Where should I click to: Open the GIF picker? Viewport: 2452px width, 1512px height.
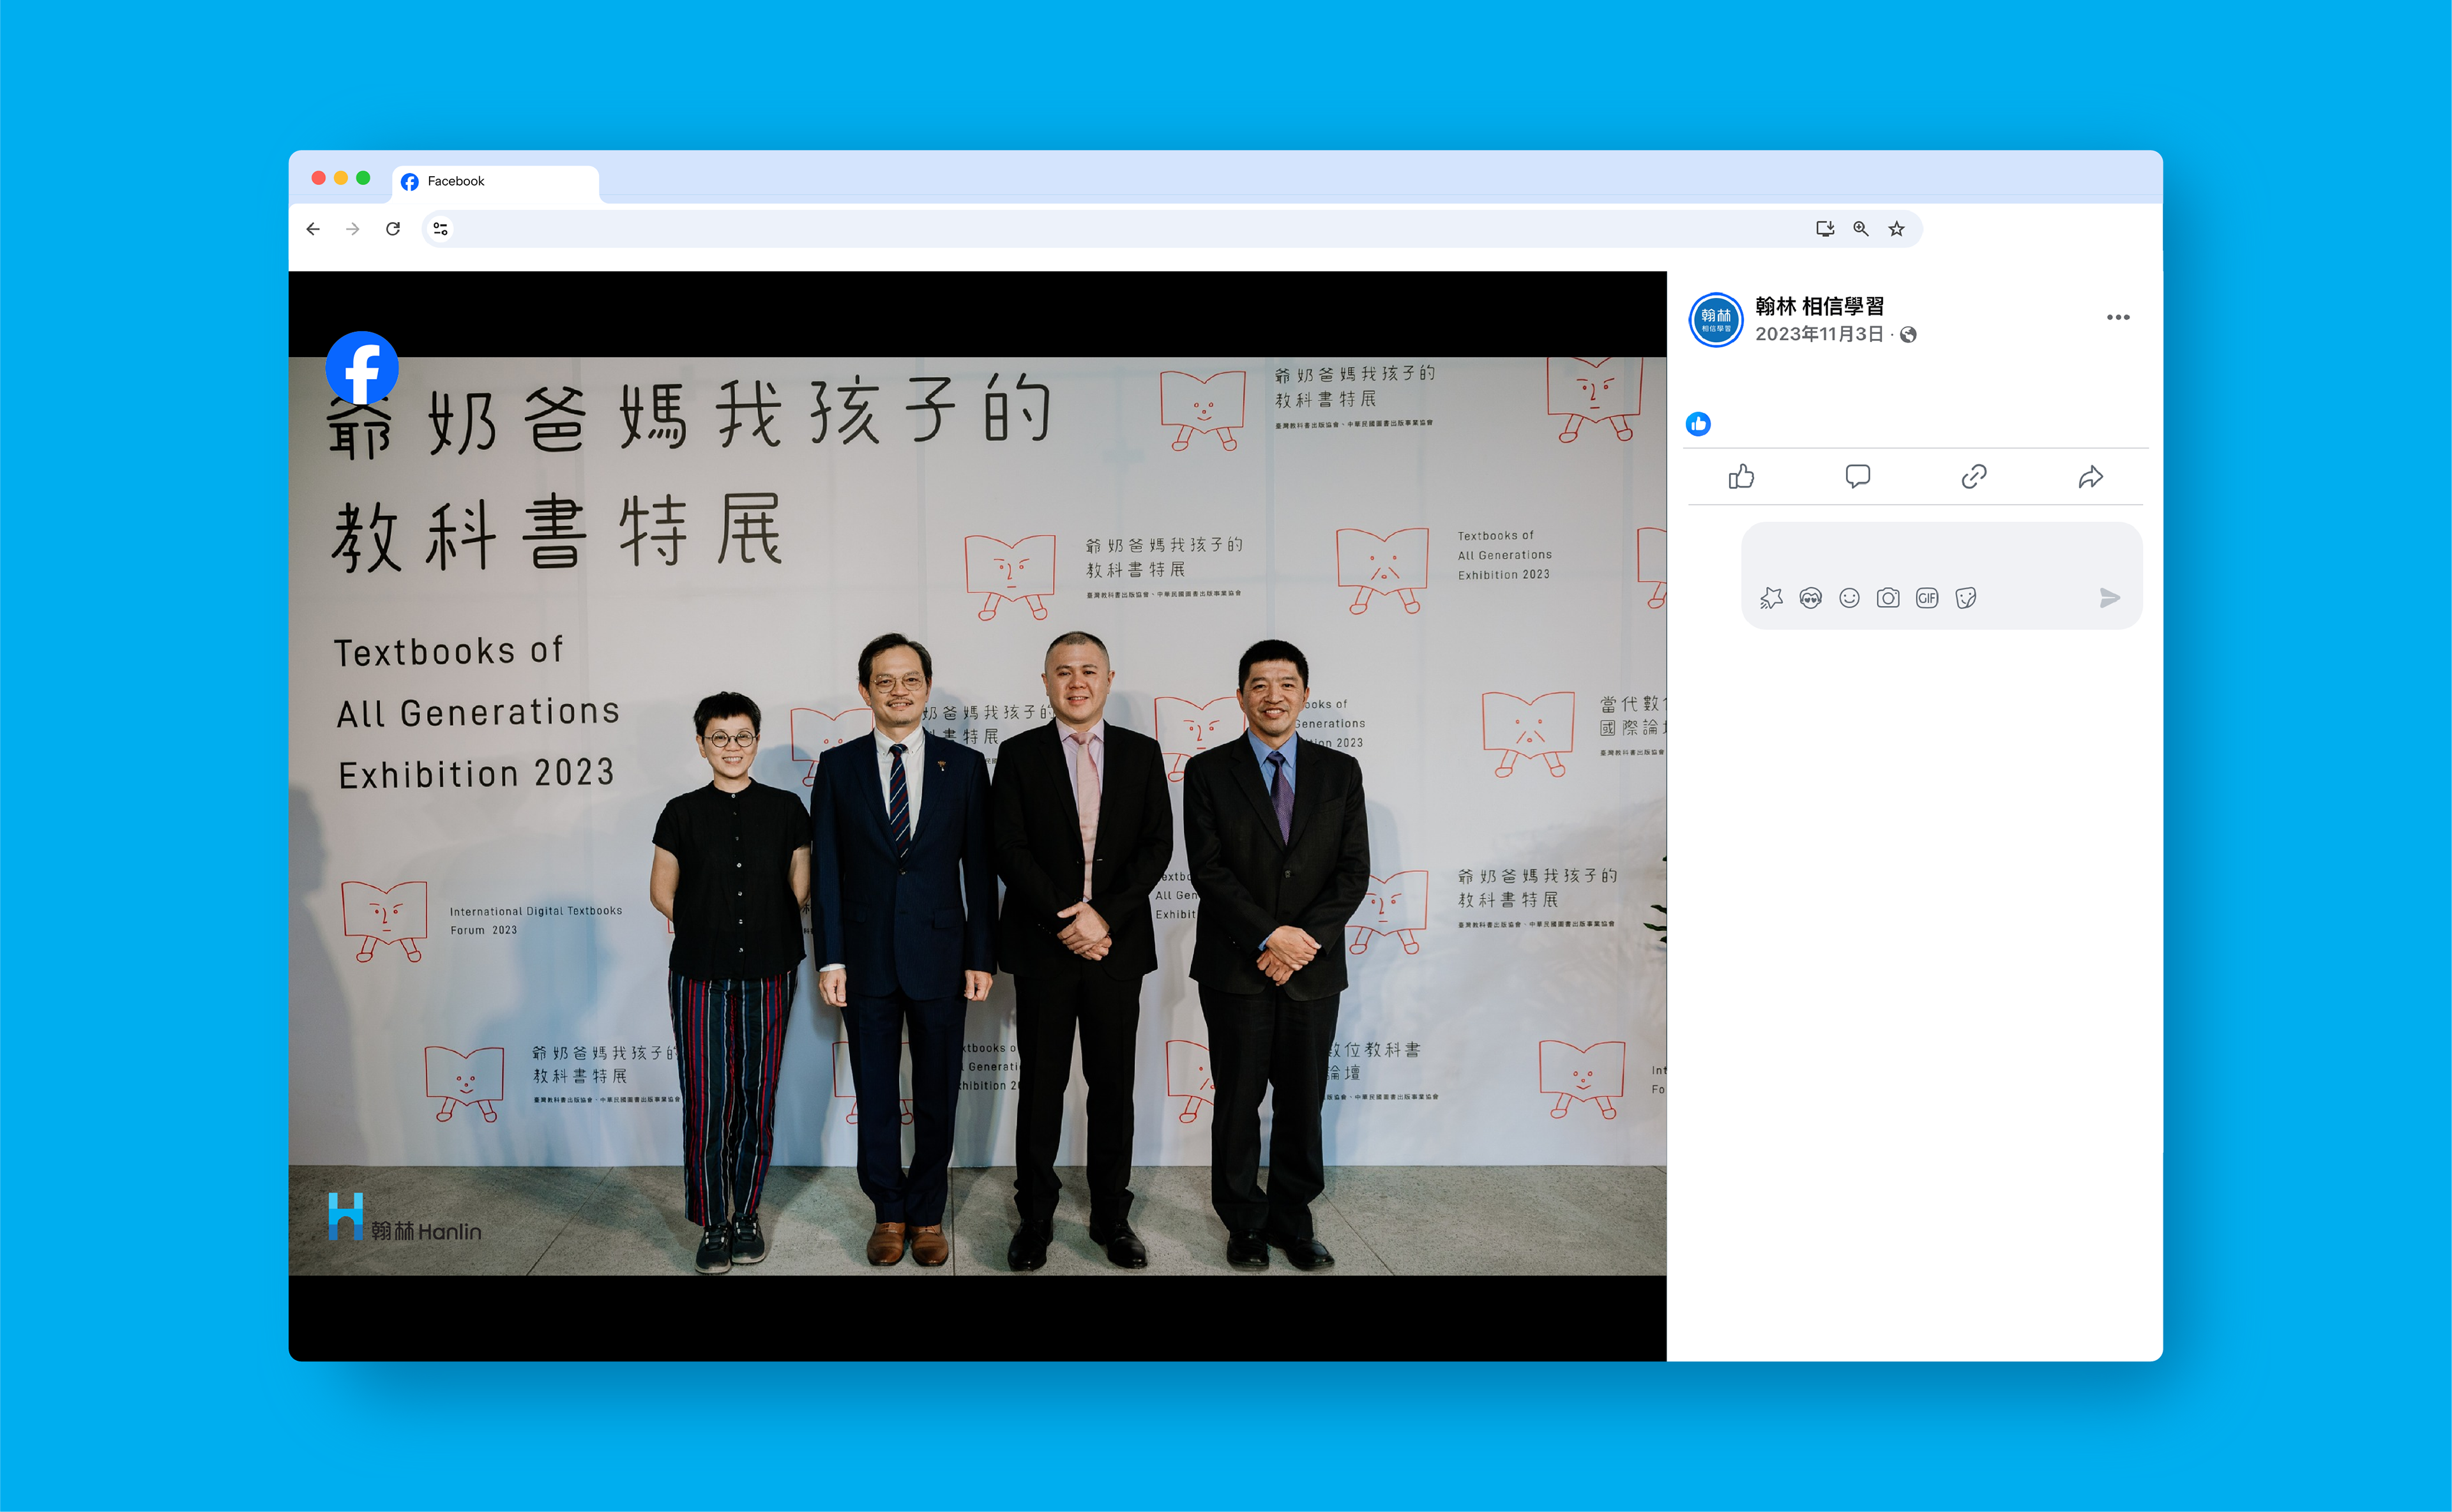[1926, 598]
